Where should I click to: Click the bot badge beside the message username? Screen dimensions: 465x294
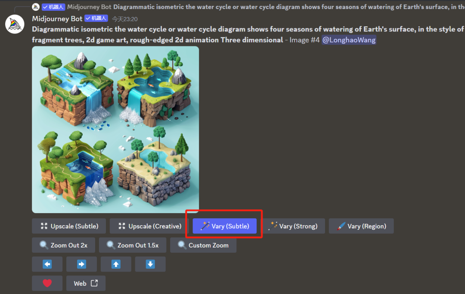[96, 19]
